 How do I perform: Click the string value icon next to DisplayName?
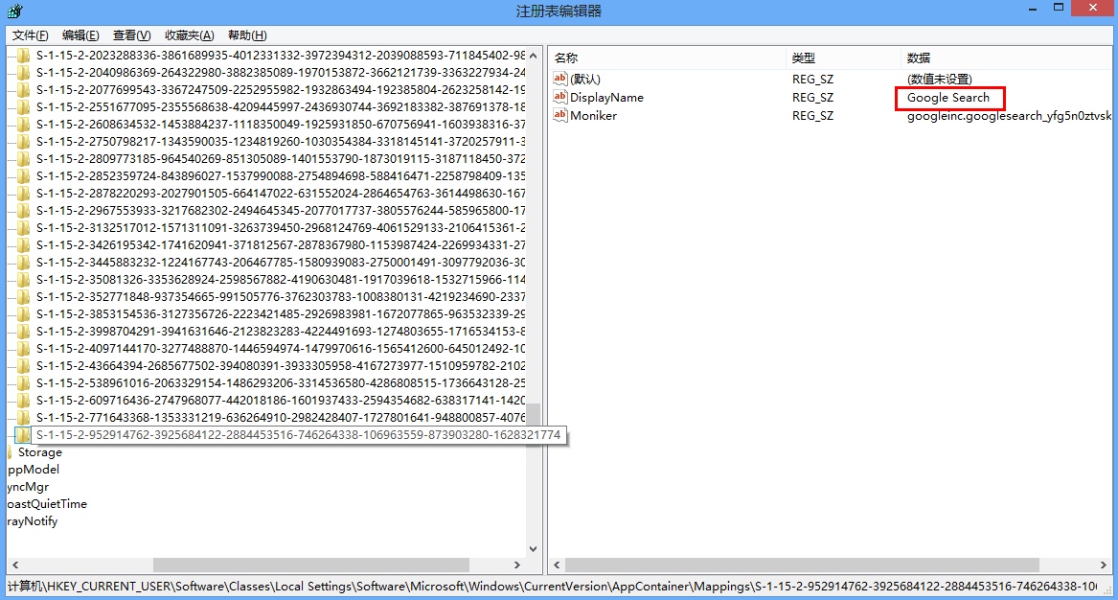click(560, 98)
